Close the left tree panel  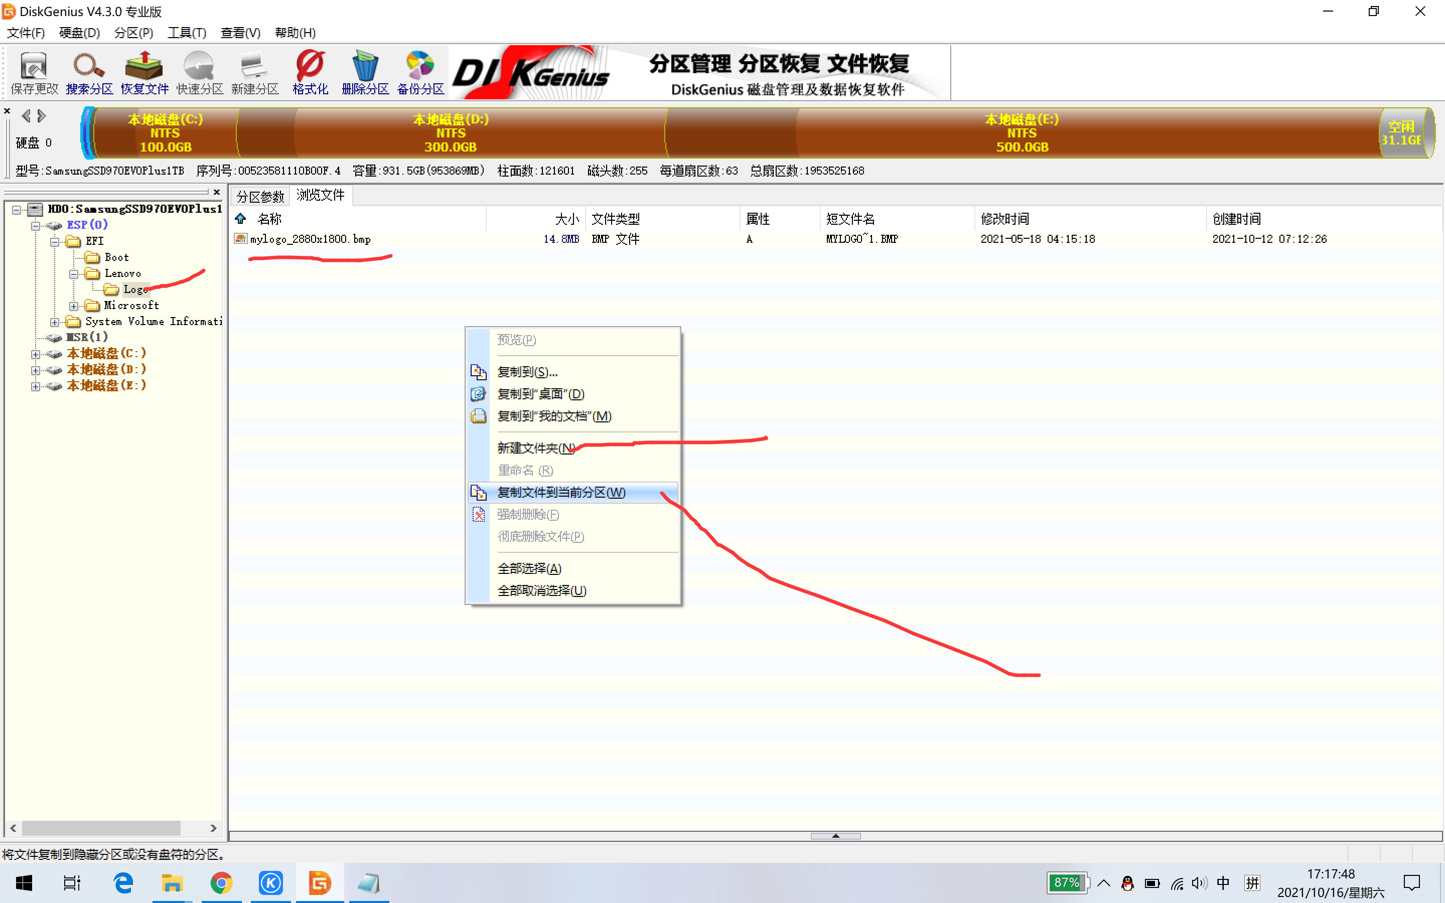[217, 192]
